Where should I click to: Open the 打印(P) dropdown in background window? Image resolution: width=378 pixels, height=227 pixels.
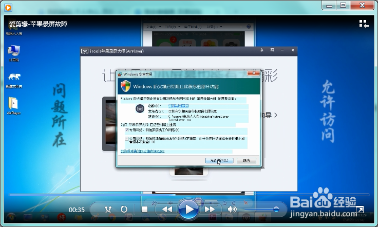(x=173, y=27)
